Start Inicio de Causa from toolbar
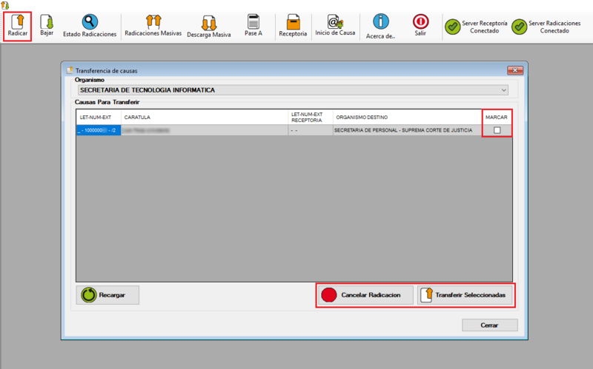This screenshot has height=369, width=593. (335, 26)
